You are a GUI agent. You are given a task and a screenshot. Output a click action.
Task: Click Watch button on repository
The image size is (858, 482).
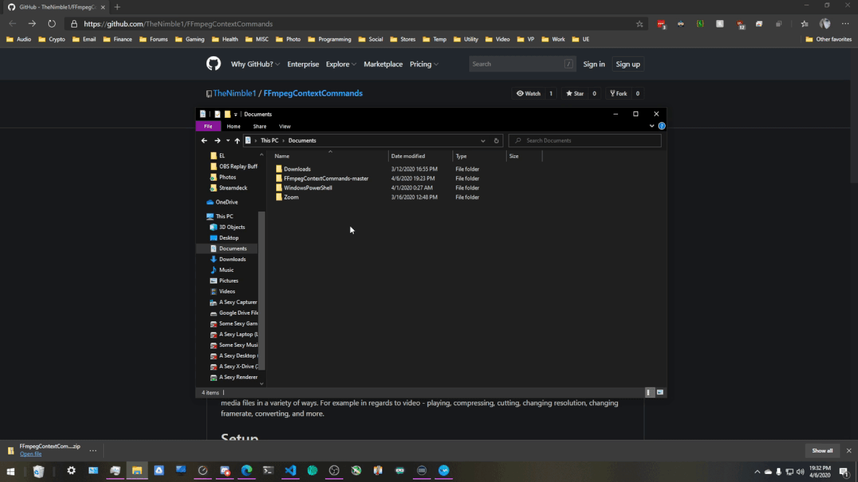[529, 94]
